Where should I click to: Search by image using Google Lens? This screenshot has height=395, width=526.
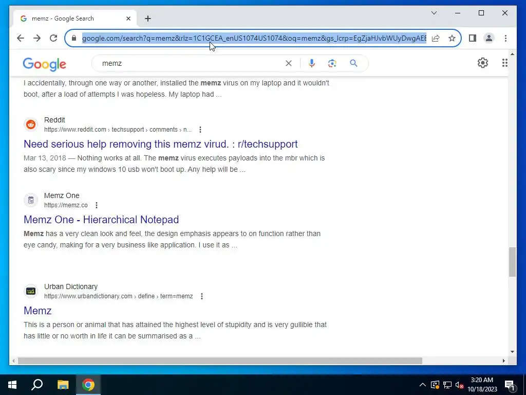click(332, 63)
